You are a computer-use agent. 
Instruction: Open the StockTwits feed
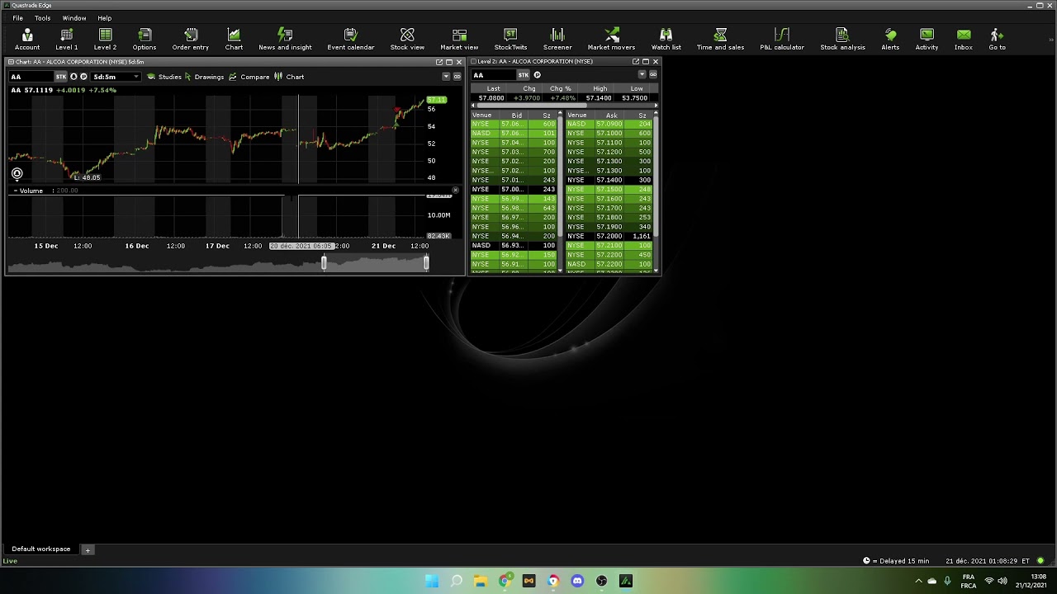pyautogui.click(x=510, y=39)
